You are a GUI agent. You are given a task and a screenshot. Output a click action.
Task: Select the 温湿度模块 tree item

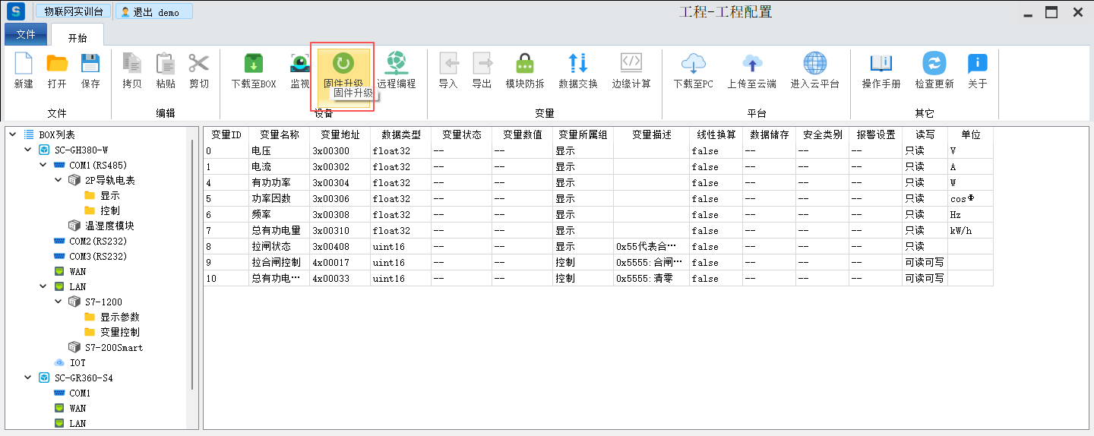pos(109,226)
